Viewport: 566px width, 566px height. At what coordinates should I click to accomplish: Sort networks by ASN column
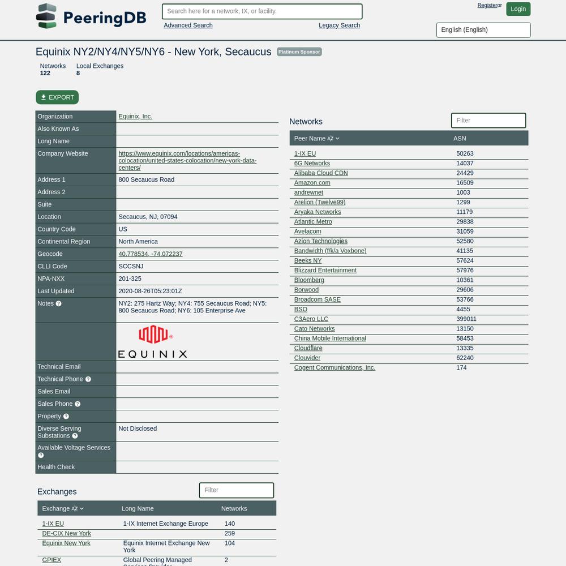click(460, 139)
